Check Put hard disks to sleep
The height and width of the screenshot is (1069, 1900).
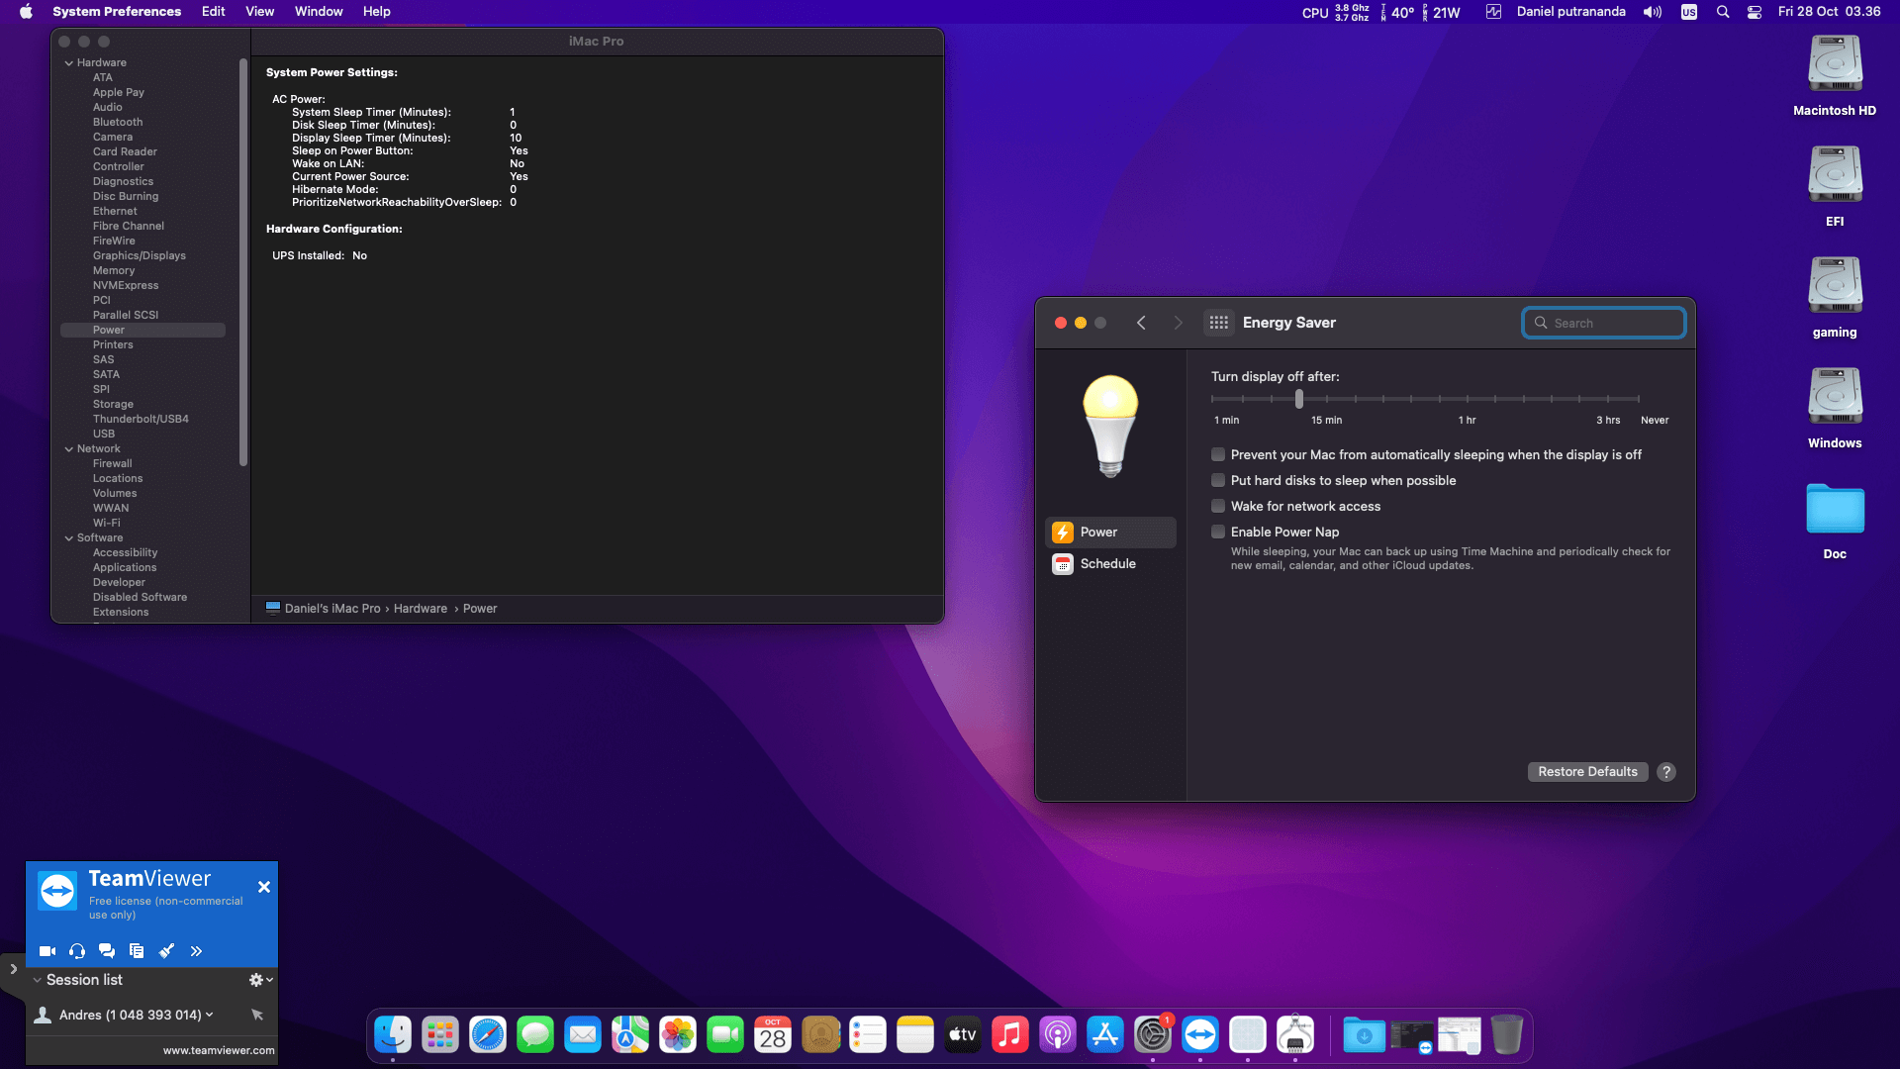tap(1218, 481)
